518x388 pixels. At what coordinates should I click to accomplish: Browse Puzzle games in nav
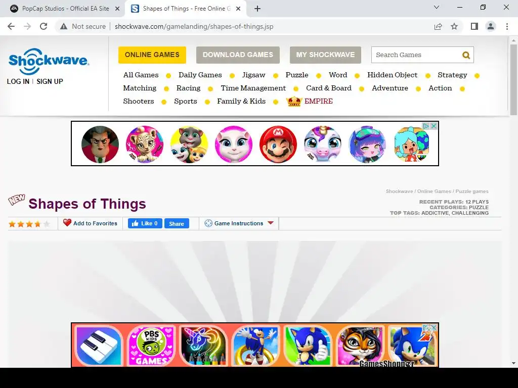297,75
